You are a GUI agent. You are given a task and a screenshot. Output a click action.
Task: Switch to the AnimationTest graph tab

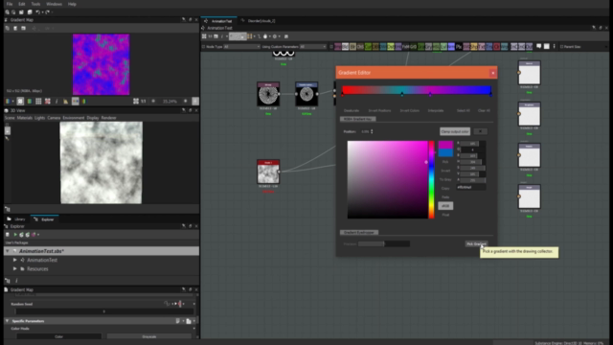pos(219,21)
